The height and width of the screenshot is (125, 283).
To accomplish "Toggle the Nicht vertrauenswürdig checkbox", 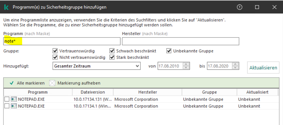I will click(x=55, y=57).
